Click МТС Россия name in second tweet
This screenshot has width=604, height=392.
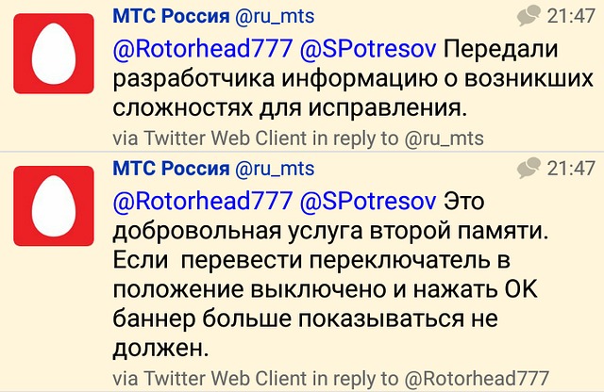[x=171, y=169]
